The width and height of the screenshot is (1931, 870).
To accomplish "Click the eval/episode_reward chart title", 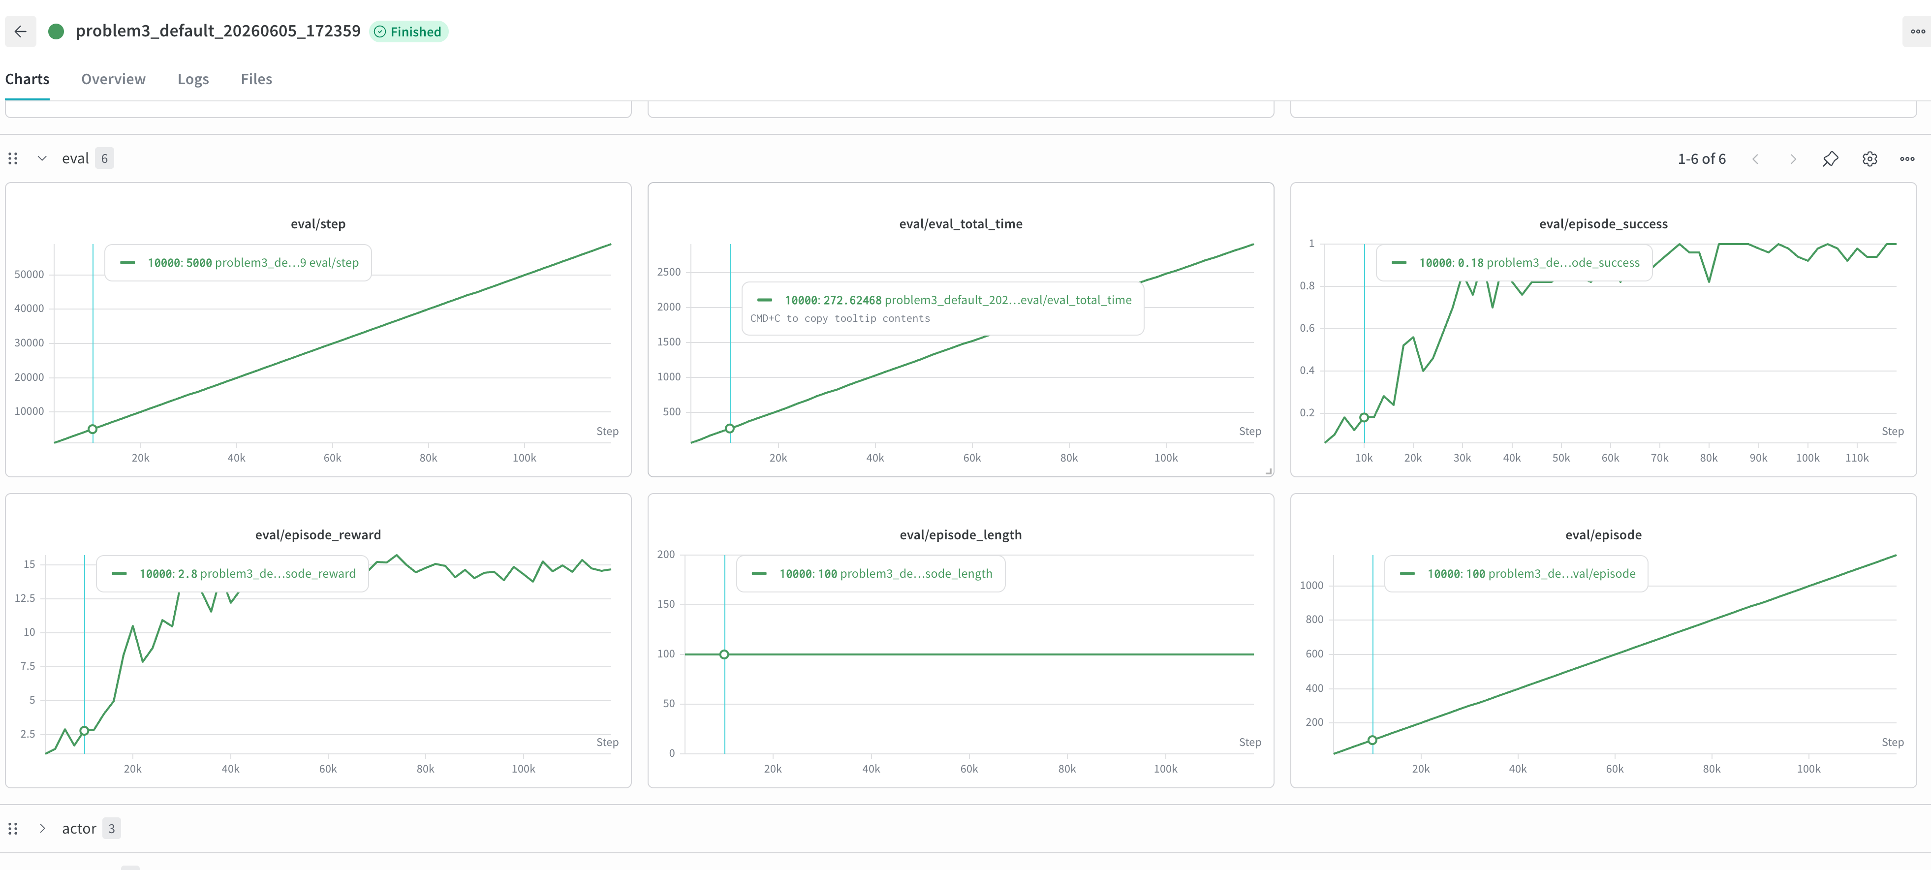I will (318, 535).
